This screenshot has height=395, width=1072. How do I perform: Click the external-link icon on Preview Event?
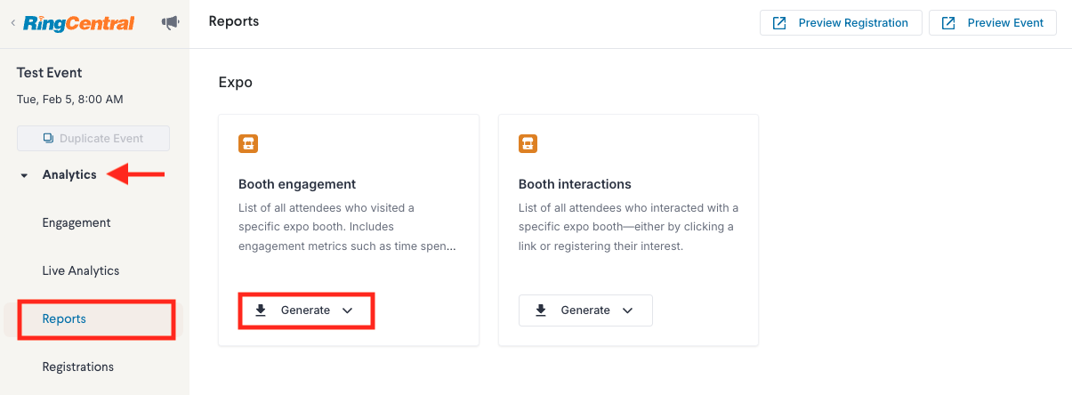(x=948, y=23)
